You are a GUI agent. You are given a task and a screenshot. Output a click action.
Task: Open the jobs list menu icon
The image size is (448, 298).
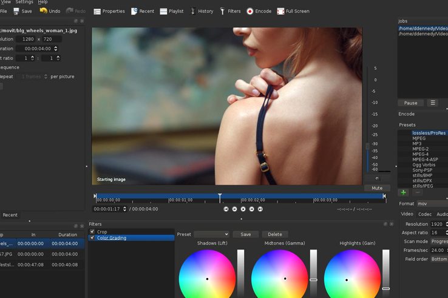[x=433, y=103]
